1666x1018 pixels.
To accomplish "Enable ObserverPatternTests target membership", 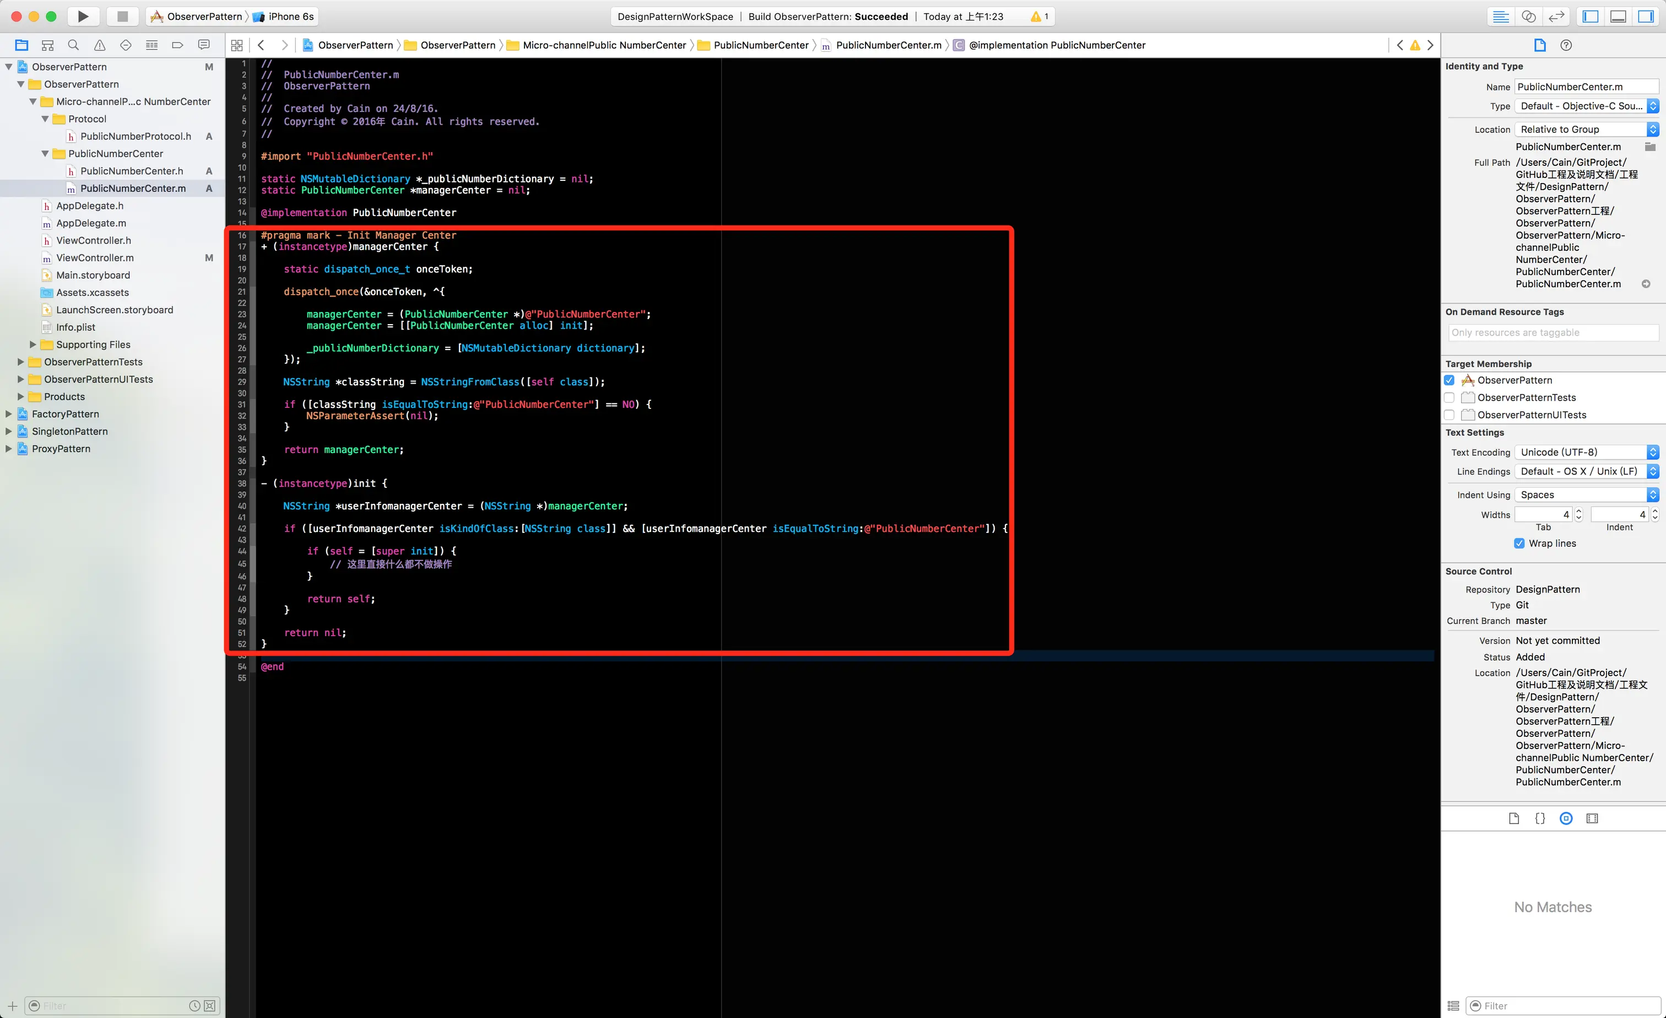I will coord(1449,398).
